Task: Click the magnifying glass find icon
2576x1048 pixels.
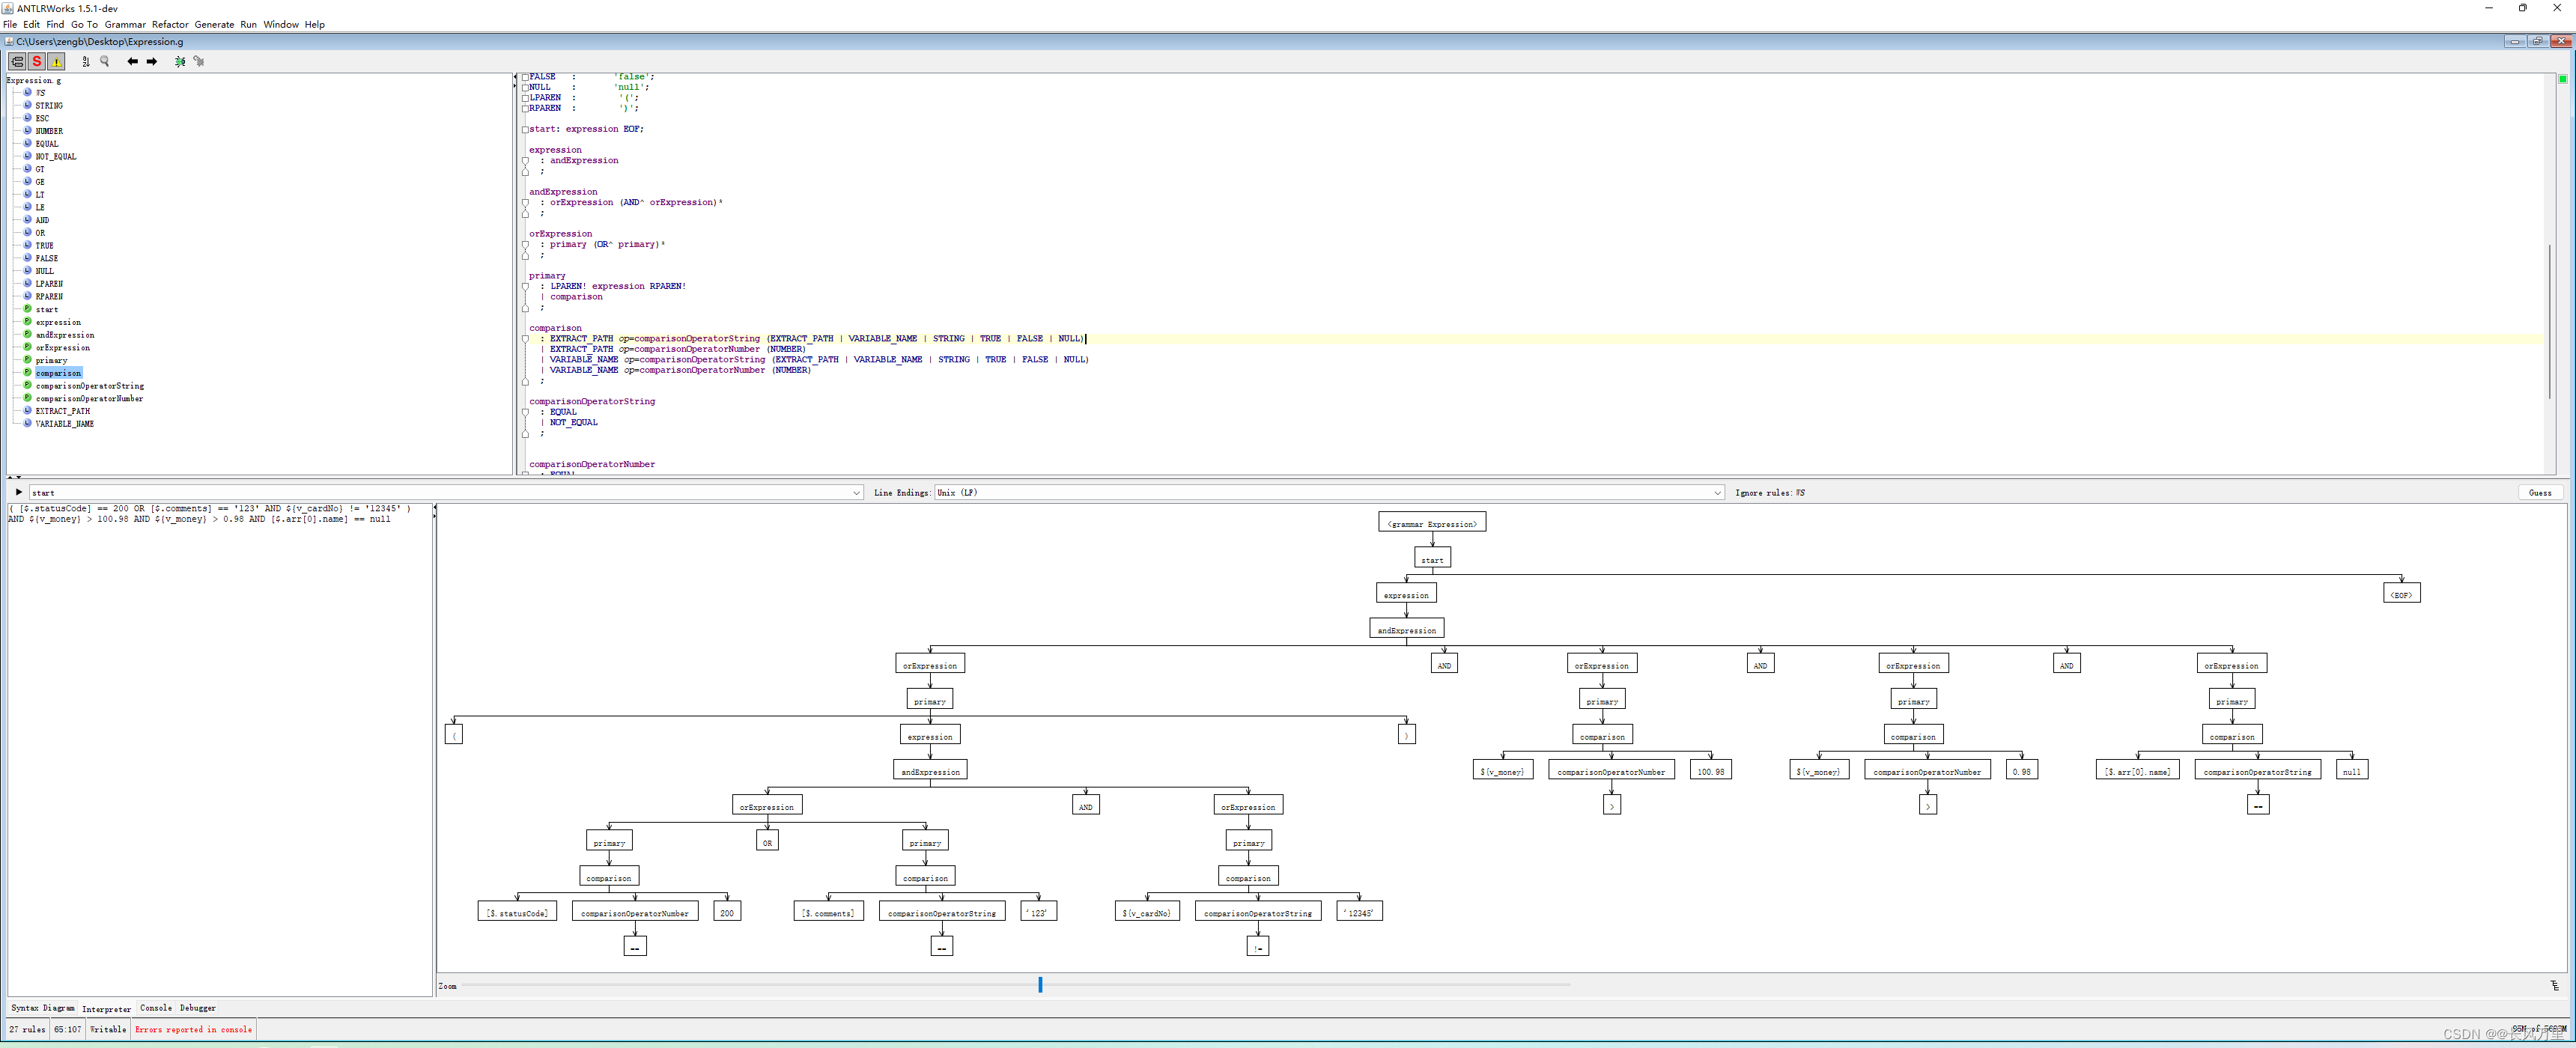Action: pyautogui.click(x=104, y=62)
